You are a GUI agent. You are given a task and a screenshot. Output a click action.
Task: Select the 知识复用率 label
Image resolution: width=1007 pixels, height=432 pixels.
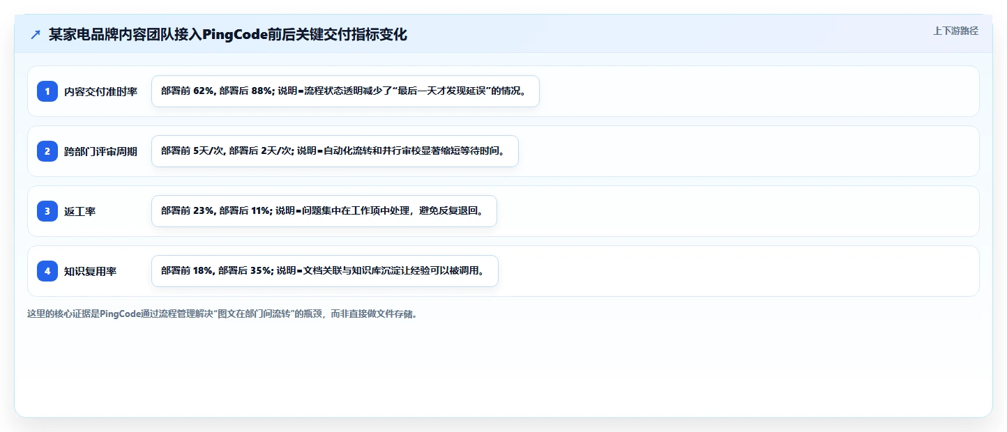pos(90,271)
